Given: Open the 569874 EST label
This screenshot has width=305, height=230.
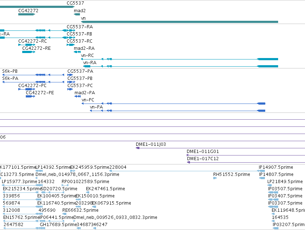Looking at the screenshot, I should 11,203.
